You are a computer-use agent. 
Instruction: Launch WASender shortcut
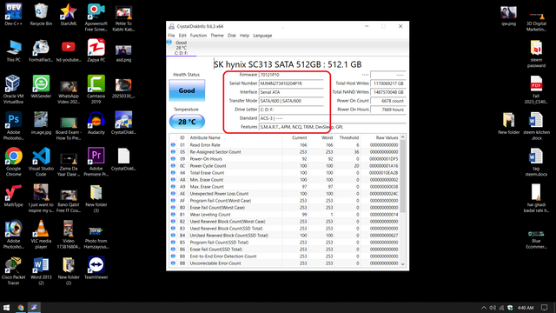41,87
